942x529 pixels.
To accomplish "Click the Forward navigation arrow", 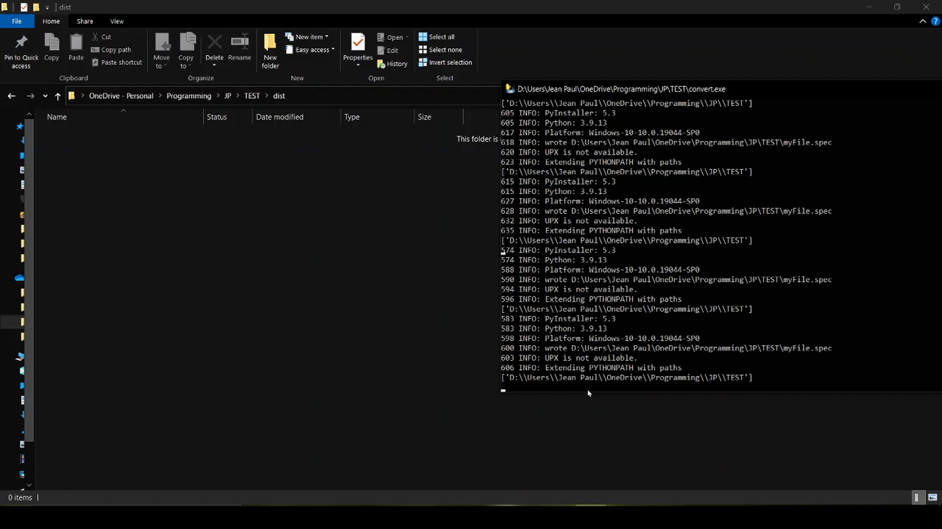I will (x=30, y=96).
